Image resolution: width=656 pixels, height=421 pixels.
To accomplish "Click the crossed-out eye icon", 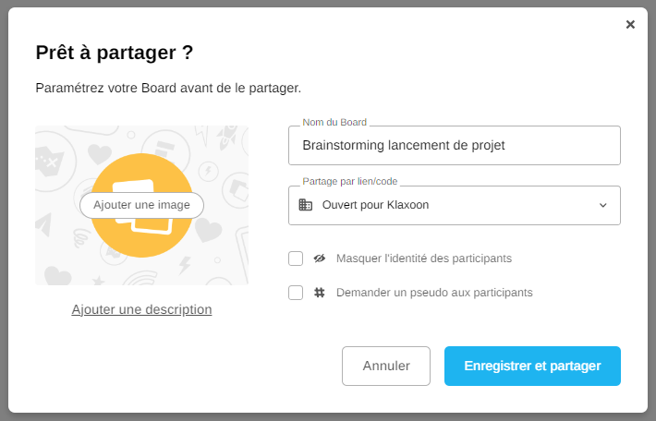I will coord(320,259).
